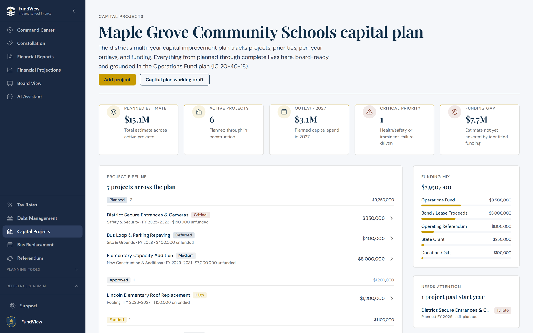Viewport: 533px width, 333px height.
Task: Click the Financial Reports document icon
Action: click(10, 57)
